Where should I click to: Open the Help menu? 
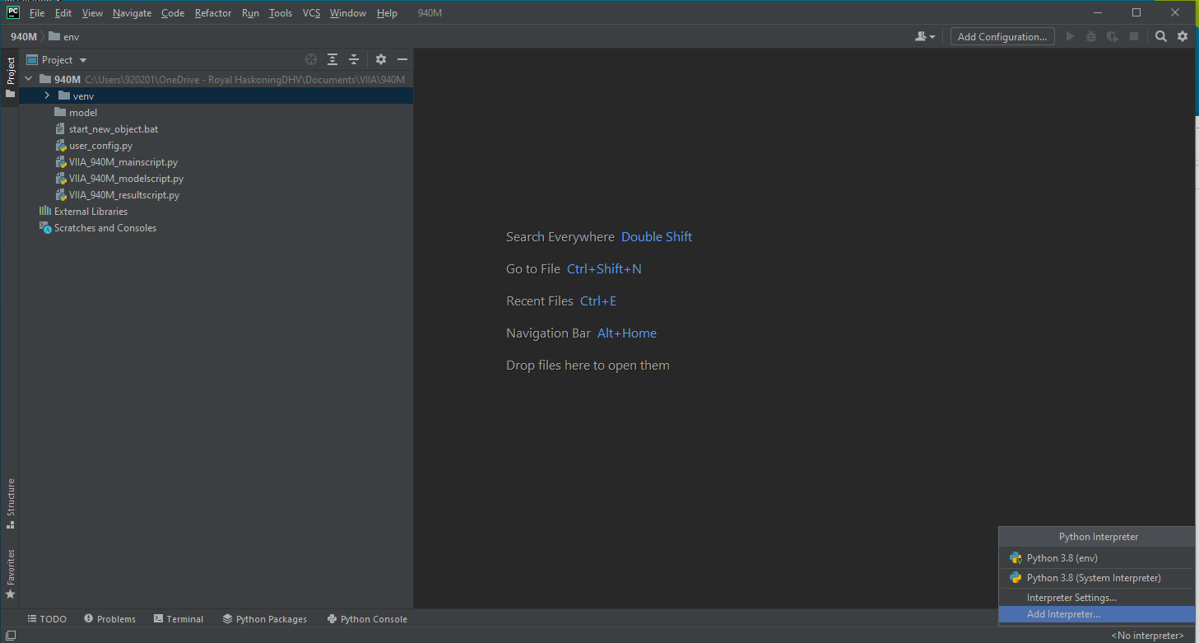coord(387,13)
